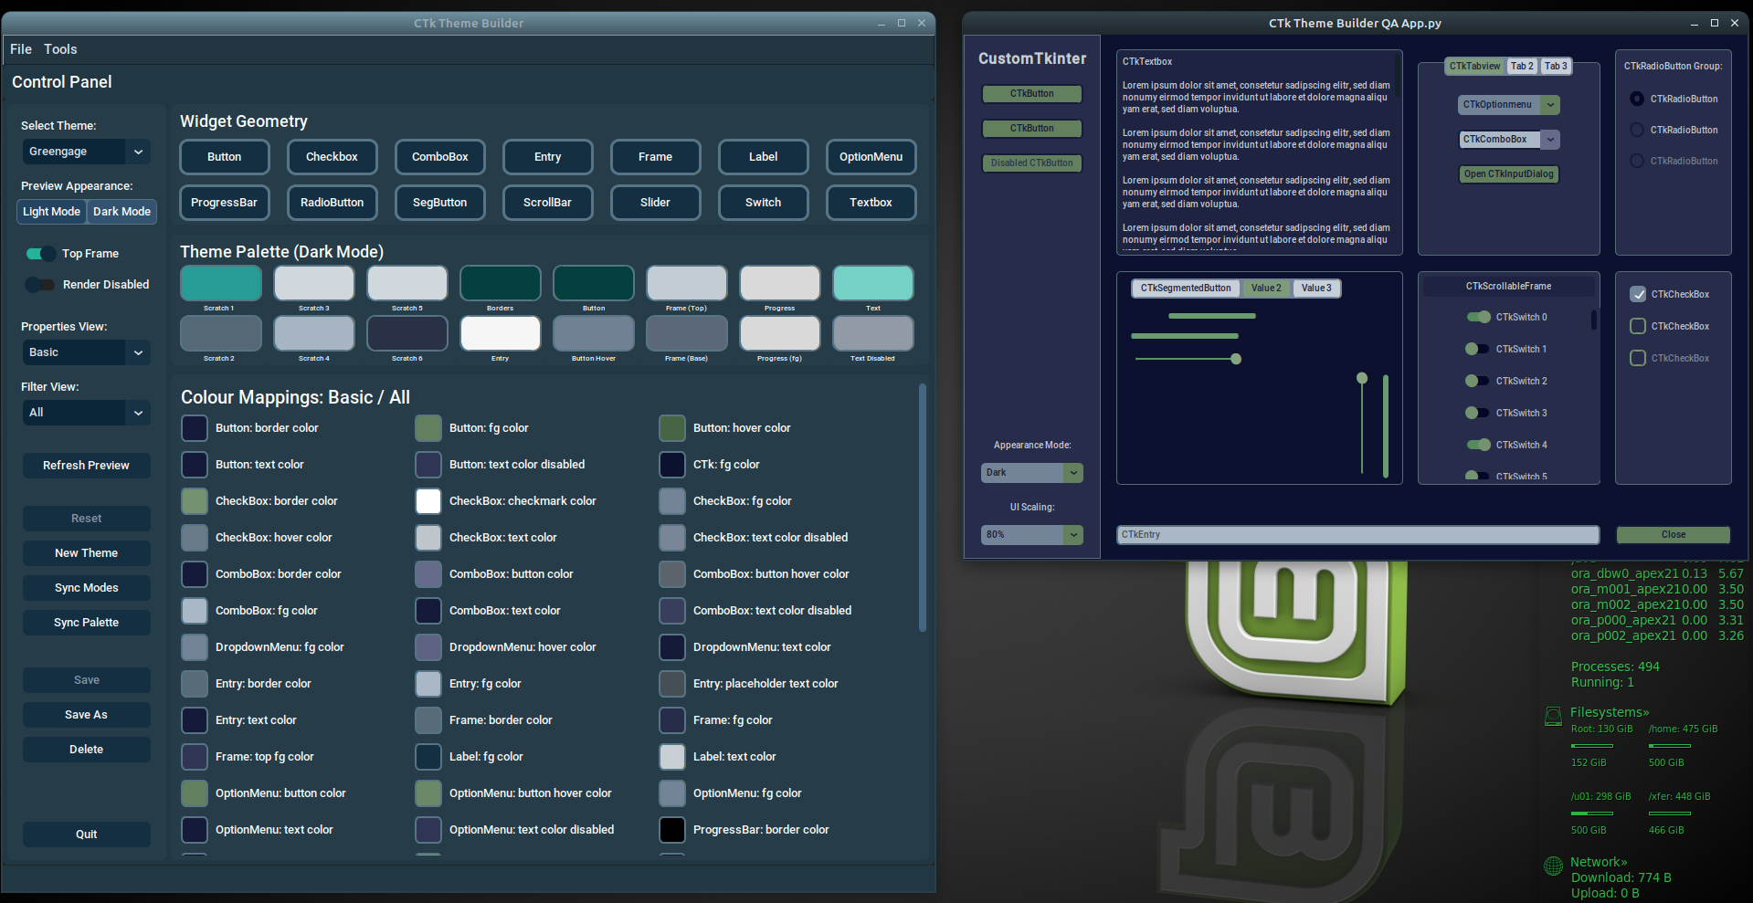Open the Select Theme dropdown

(x=86, y=152)
